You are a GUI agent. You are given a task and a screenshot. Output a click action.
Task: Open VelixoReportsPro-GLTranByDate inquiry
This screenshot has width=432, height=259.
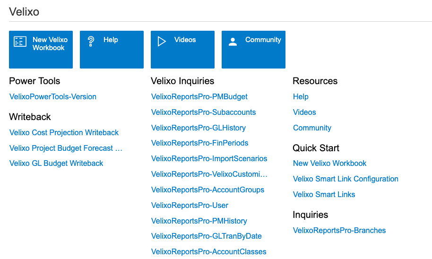[207, 236]
